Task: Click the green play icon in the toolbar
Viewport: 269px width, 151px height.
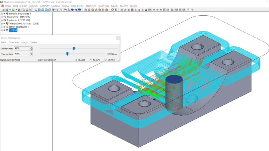Action: click(x=13, y=10)
